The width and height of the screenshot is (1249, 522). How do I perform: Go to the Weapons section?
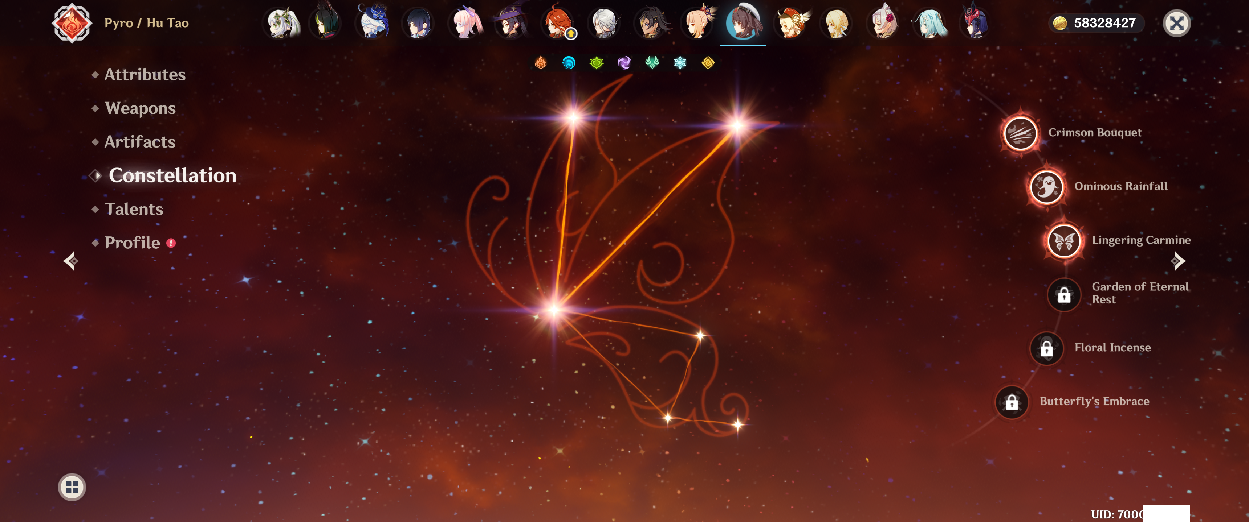140,108
